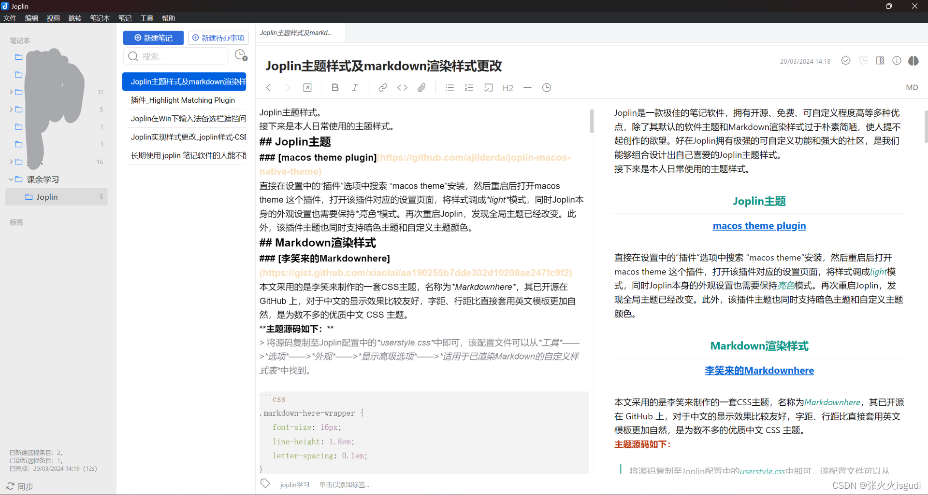Toggle the editor layout split view
Screen dimensions: 928x495
click(880, 60)
